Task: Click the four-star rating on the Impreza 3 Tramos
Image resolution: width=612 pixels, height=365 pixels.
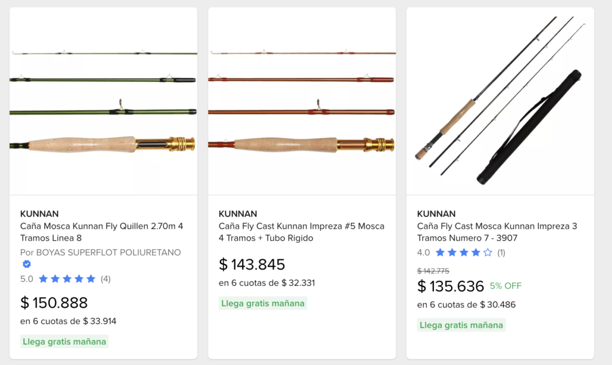Action: coord(464,252)
